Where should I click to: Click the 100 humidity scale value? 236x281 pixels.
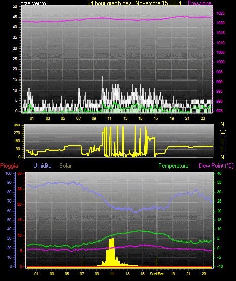pyautogui.click(x=8, y=174)
